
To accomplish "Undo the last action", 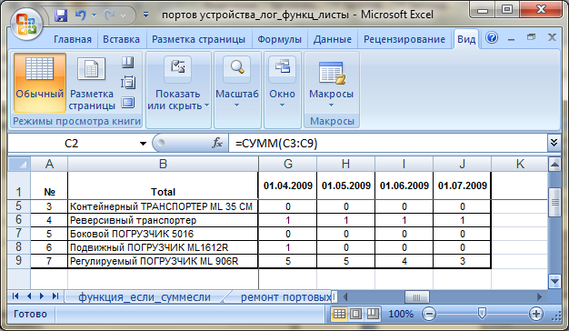I will [x=80, y=15].
